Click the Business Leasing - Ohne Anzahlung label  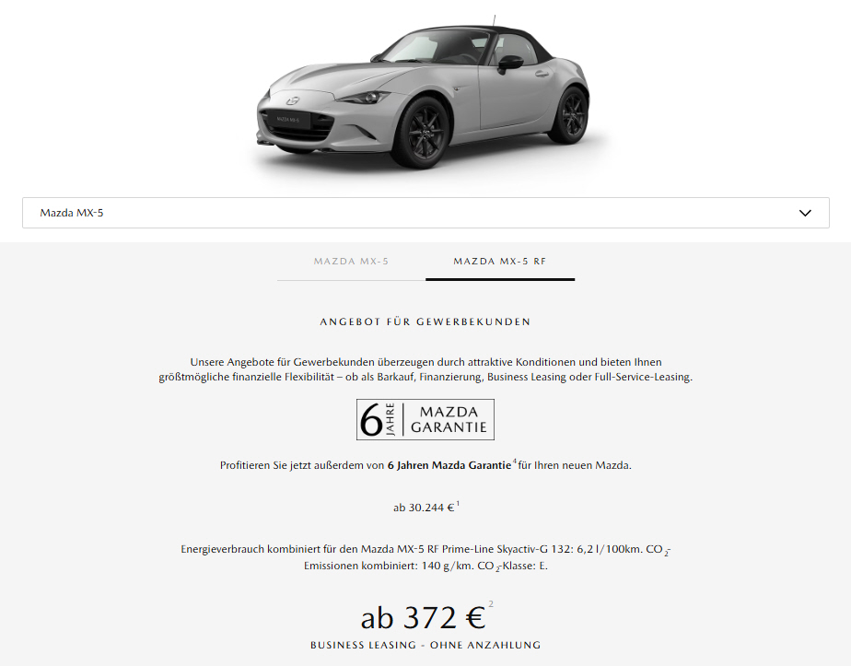425,646
